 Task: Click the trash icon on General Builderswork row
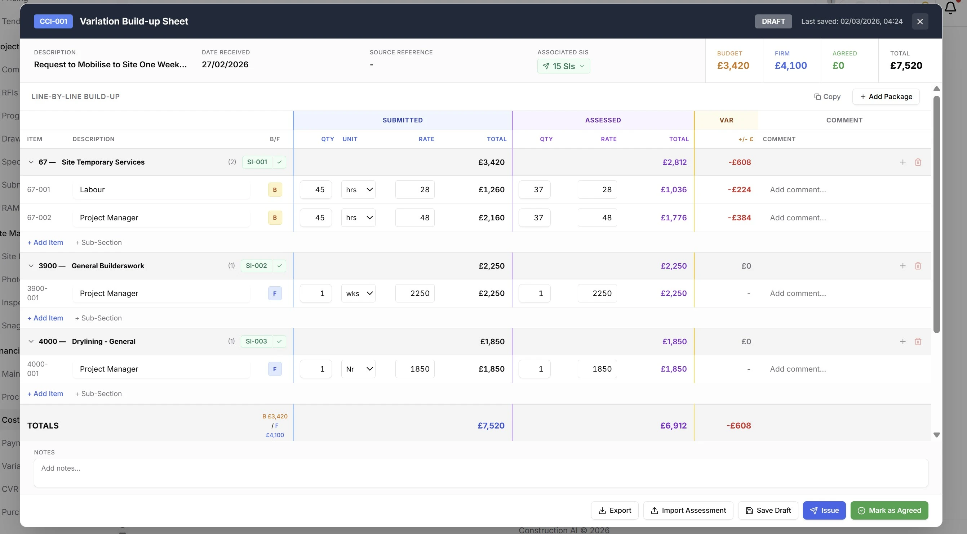(919, 265)
